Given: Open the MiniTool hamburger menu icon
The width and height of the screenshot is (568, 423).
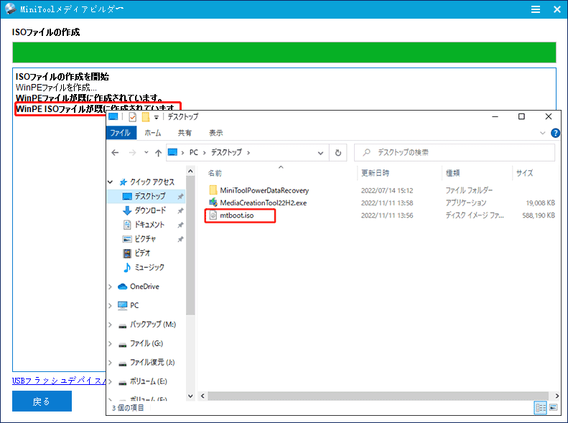Looking at the screenshot, I should (x=536, y=9).
